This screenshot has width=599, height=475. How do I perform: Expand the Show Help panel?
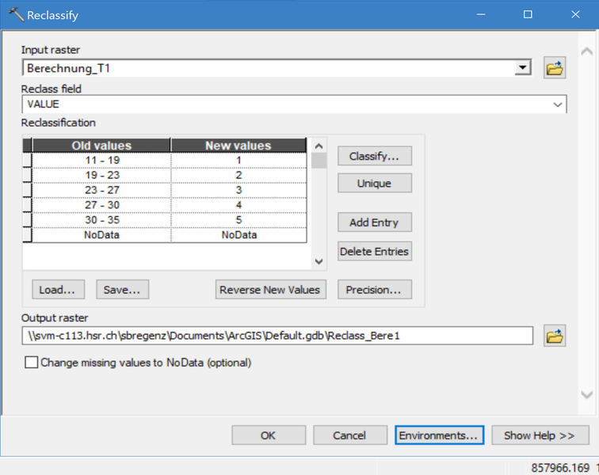click(540, 435)
